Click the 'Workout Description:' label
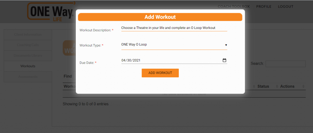This screenshot has height=133, width=313. point(96,30)
